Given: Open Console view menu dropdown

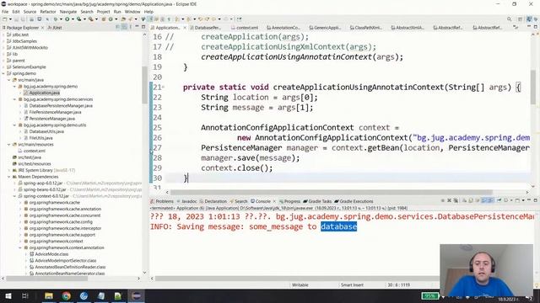Looking at the screenshot, I should click(523, 200).
